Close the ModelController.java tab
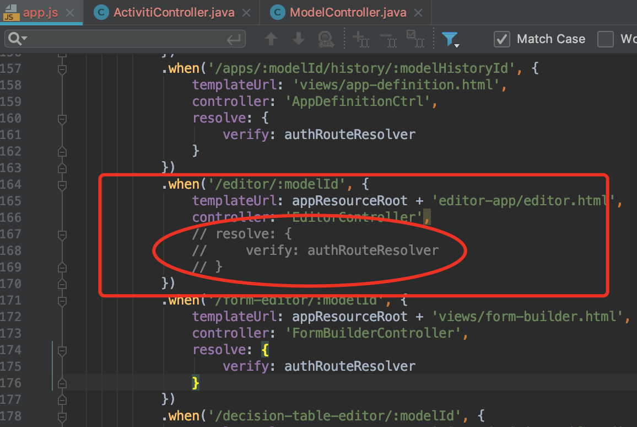This screenshot has width=637, height=427. pos(418,13)
